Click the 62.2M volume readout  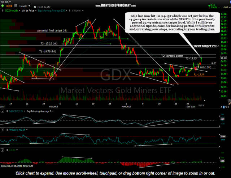[47, 7]
